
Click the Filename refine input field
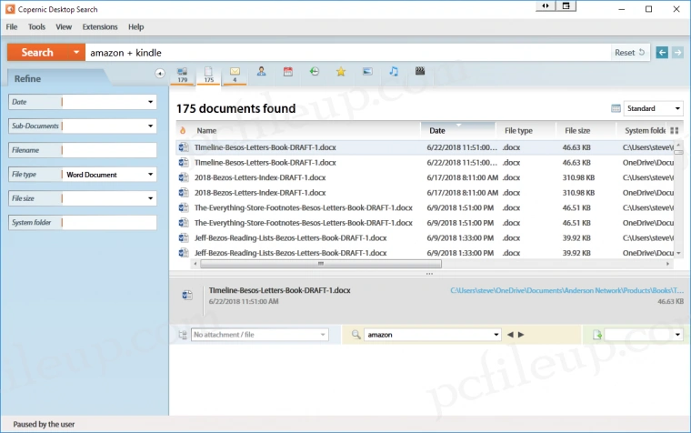point(109,150)
